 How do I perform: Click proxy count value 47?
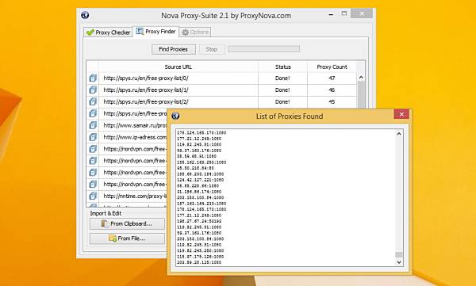[332, 78]
